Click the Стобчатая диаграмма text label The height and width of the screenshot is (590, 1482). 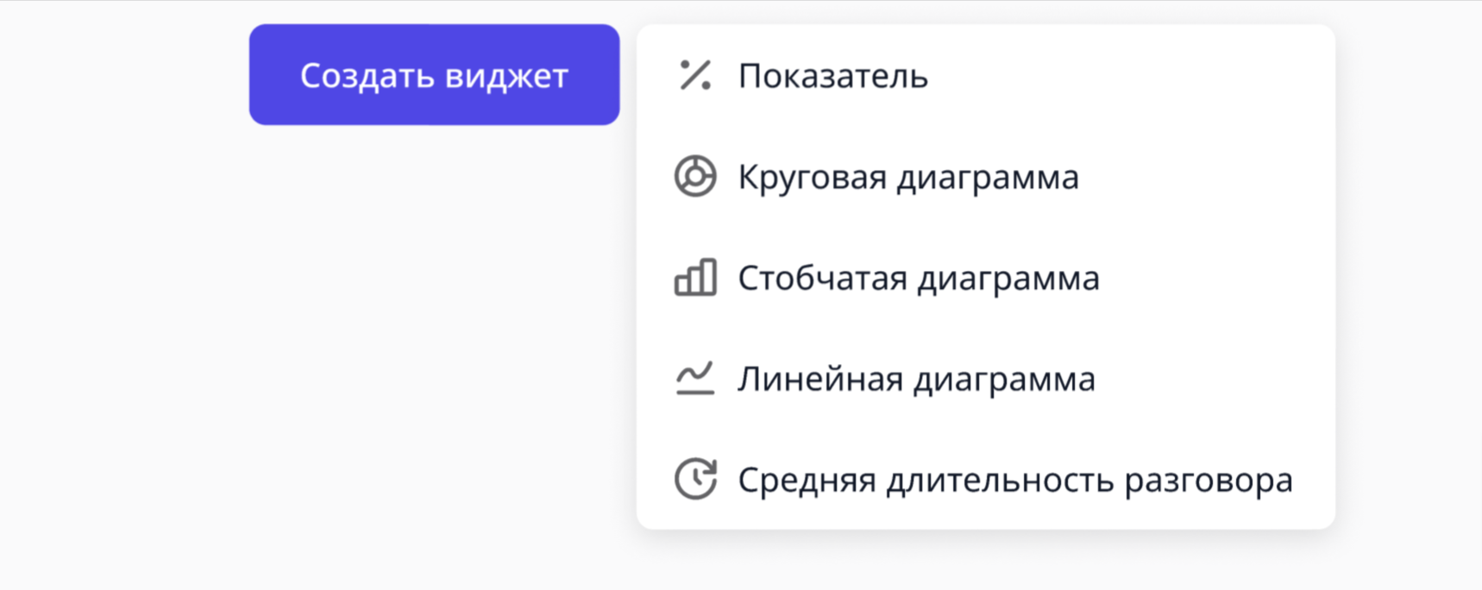919,278
